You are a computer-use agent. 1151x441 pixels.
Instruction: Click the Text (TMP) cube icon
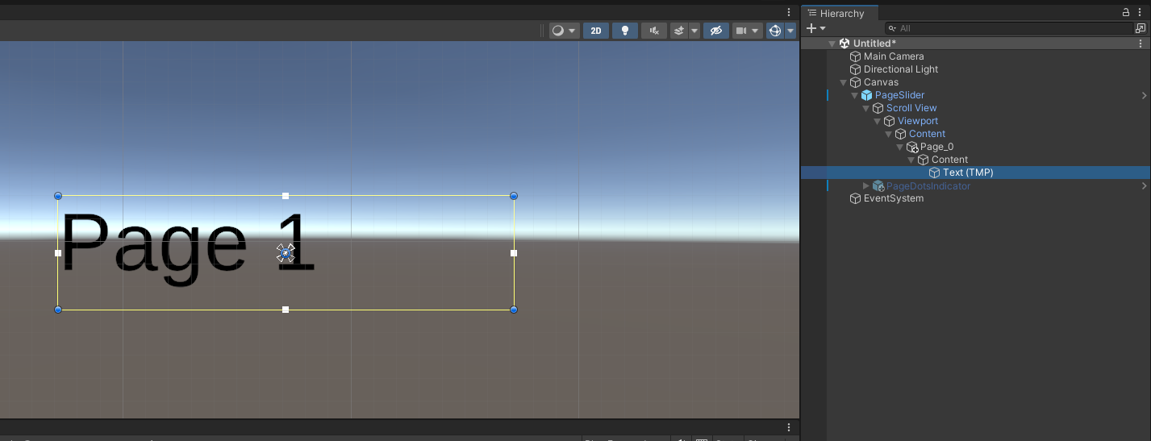click(x=935, y=173)
